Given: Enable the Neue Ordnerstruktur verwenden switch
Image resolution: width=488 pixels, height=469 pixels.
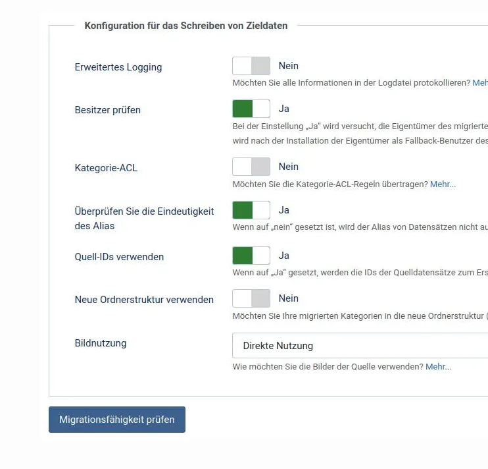Looking at the screenshot, I should [251, 298].
